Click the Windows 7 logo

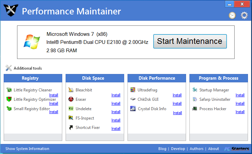[32, 42]
